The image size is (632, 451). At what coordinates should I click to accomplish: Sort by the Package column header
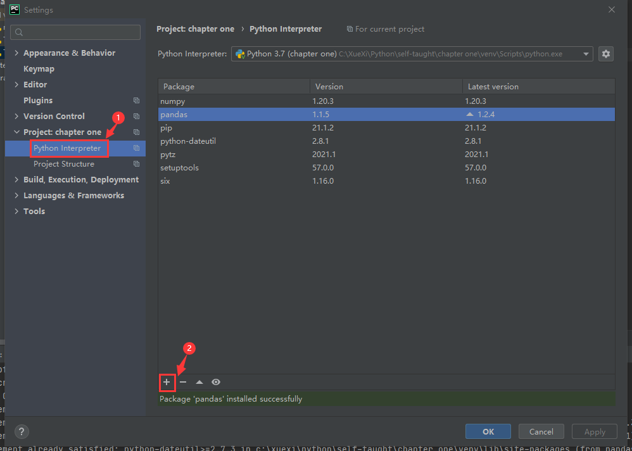coord(234,87)
